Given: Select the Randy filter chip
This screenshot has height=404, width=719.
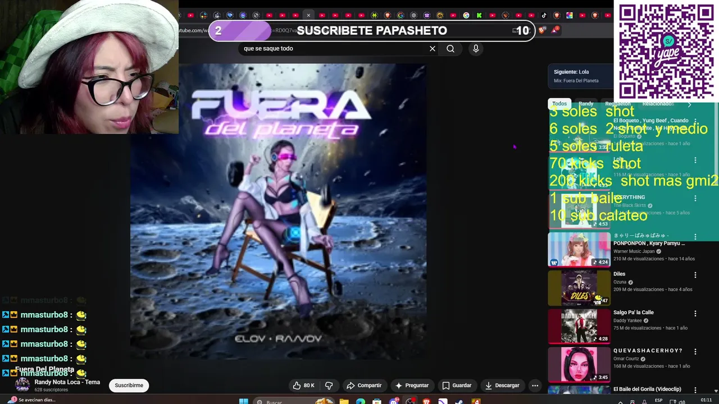Looking at the screenshot, I should pyautogui.click(x=586, y=104).
